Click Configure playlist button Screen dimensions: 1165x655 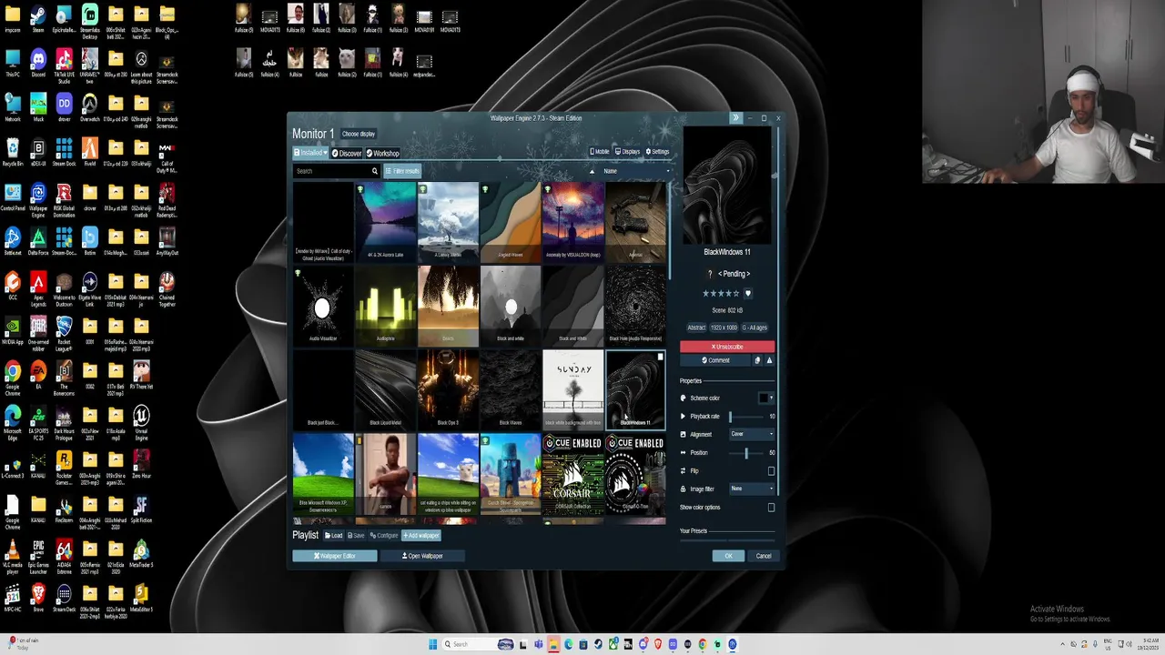pos(383,536)
